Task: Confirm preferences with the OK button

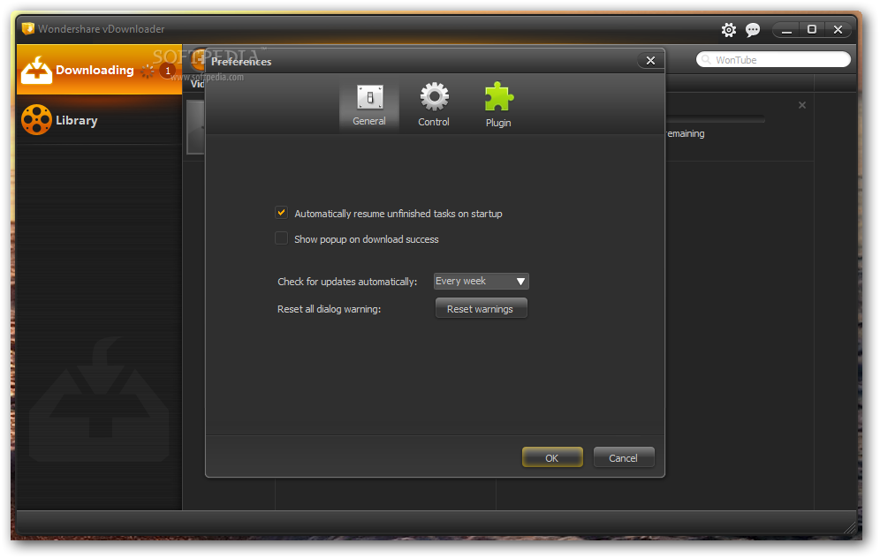Action: (552, 457)
